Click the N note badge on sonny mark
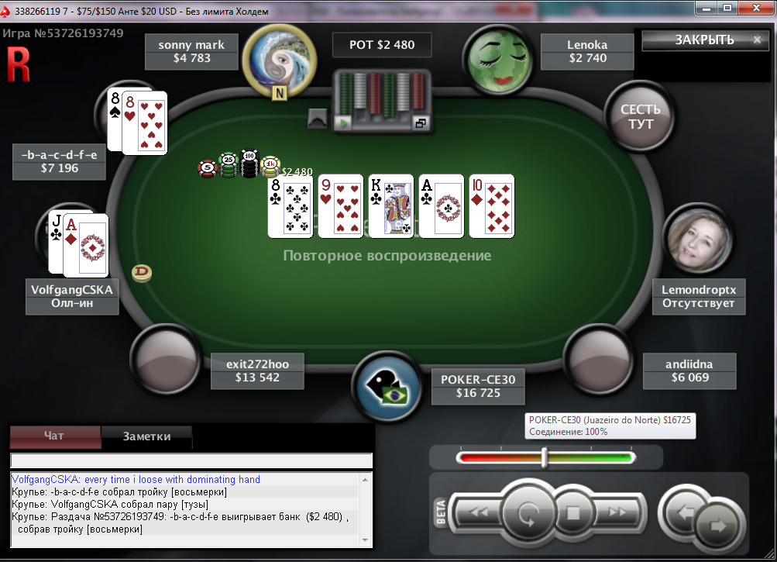The image size is (777, 562). click(280, 93)
